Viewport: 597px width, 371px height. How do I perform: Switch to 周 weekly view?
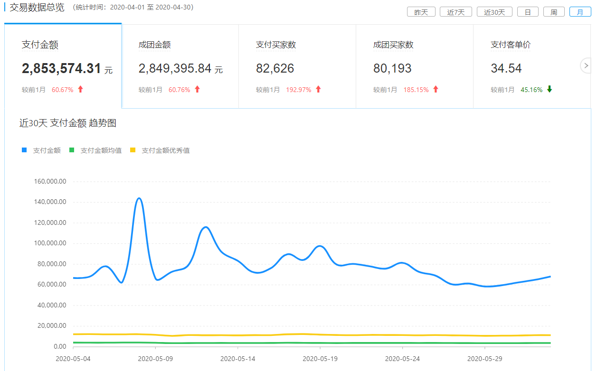tap(554, 12)
